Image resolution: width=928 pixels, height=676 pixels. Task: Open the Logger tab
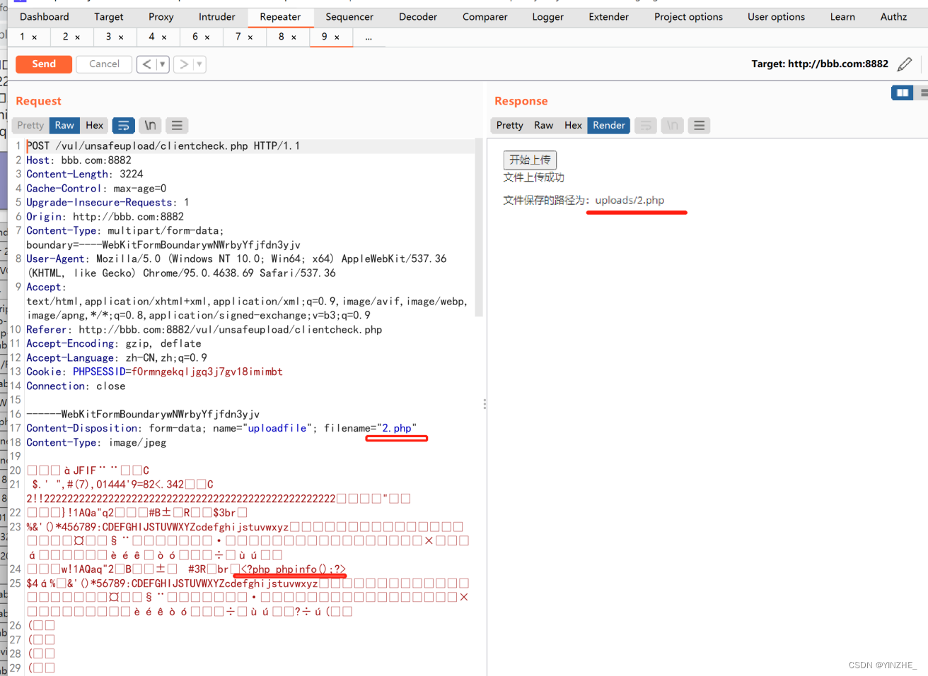[548, 17]
